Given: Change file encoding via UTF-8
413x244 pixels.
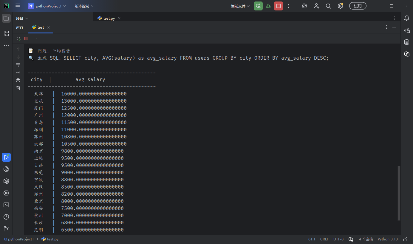Looking at the screenshot, I should [x=338, y=239].
